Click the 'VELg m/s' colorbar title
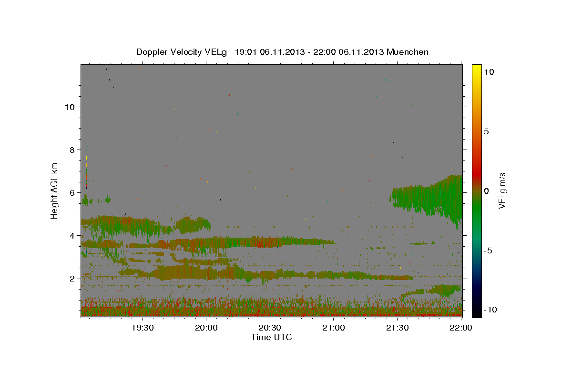Image resolution: width=572 pixels, height=381 pixels. coord(502,190)
